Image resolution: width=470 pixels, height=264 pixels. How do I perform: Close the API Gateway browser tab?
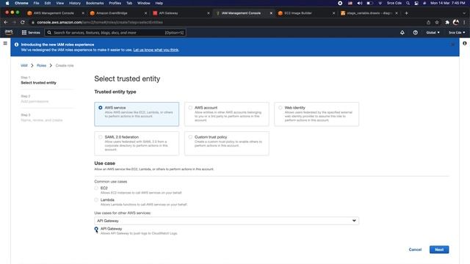(x=209, y=13)
